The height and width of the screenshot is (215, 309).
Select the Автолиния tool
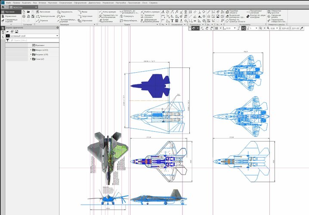click(x=43, y=12)
